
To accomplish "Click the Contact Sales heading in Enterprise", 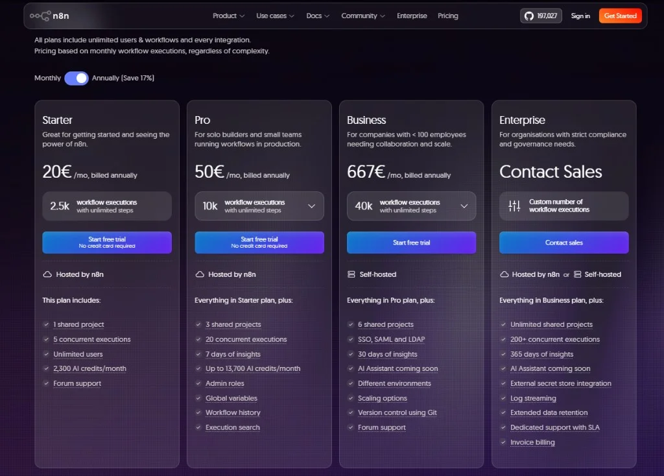I will 551,171.
